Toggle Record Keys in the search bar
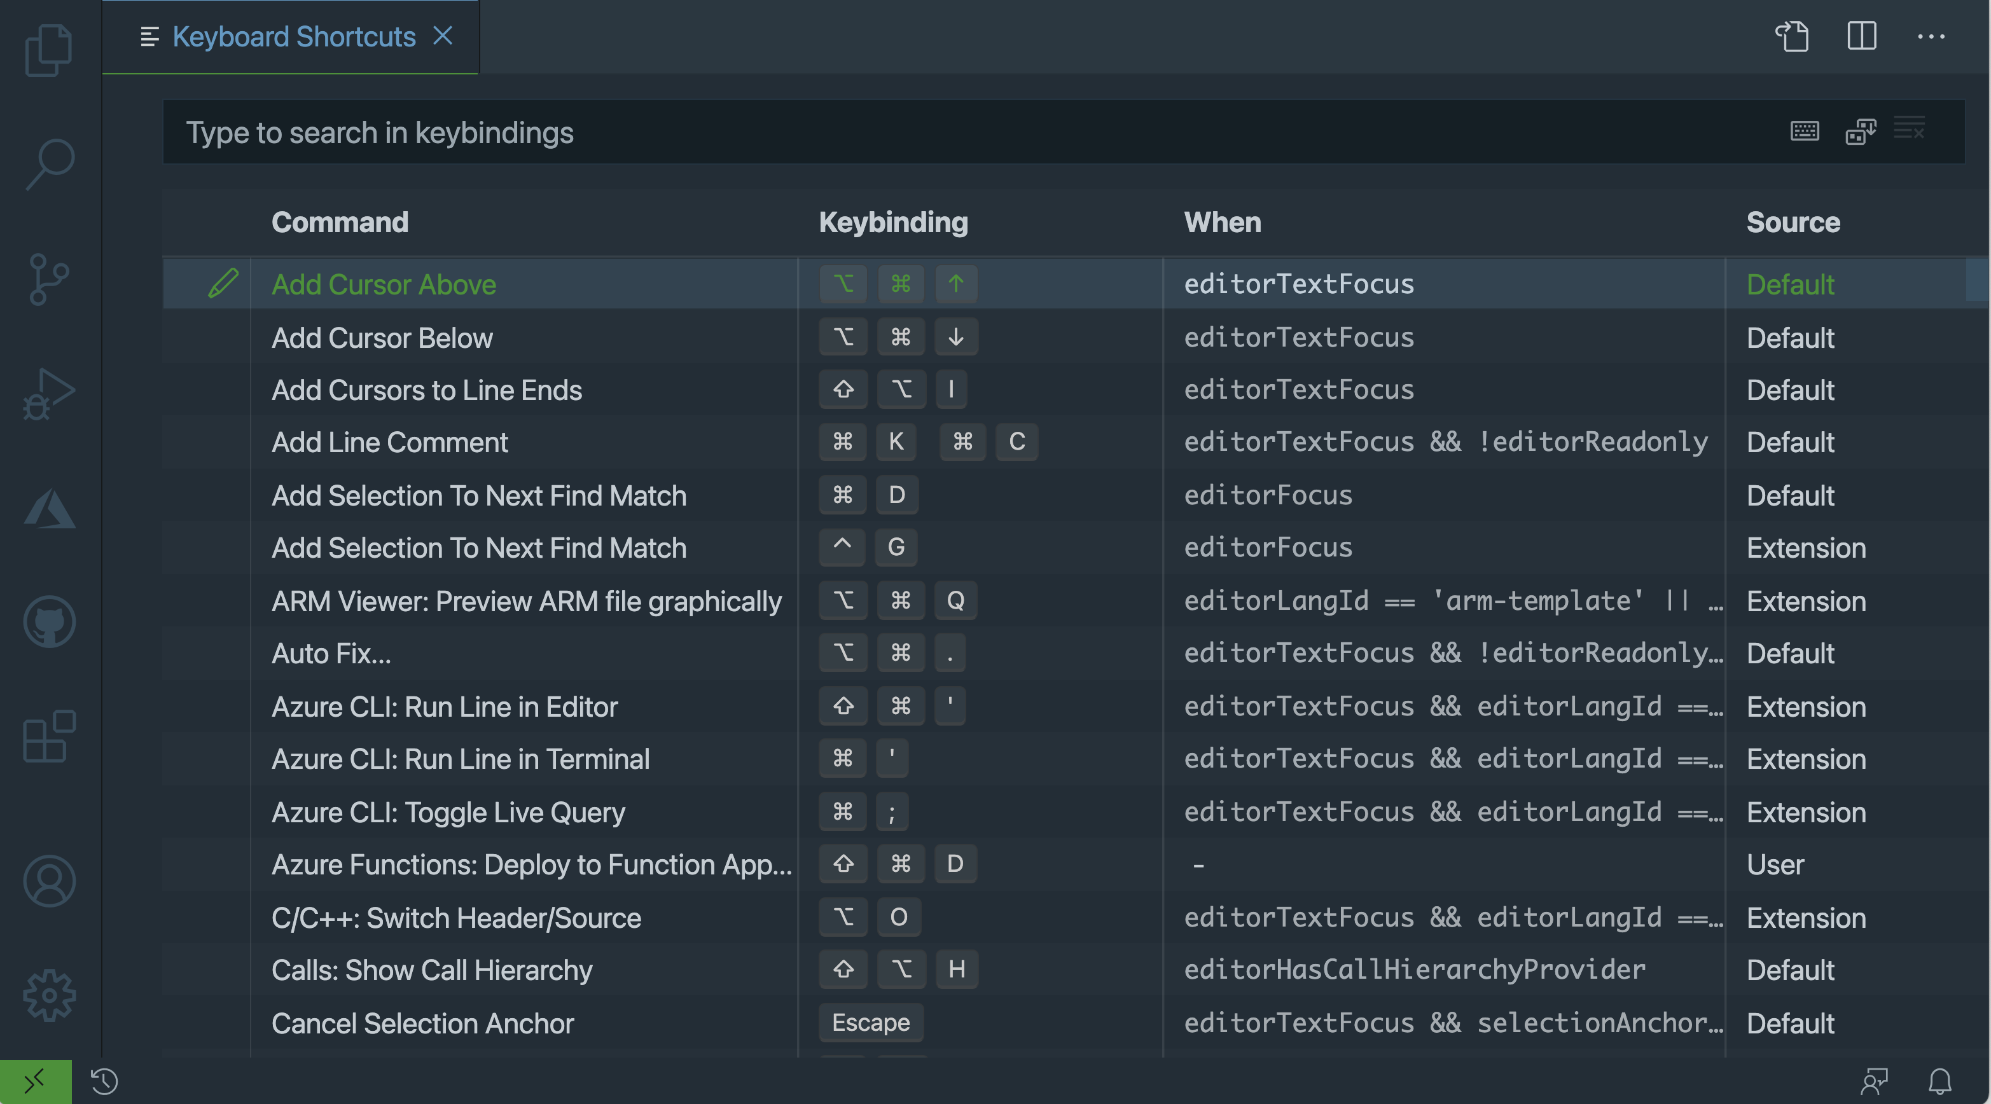The image size is (1991, 1104). tap(1805, 132)
